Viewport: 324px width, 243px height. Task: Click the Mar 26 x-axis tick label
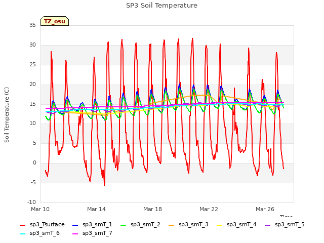click(265, 209)
